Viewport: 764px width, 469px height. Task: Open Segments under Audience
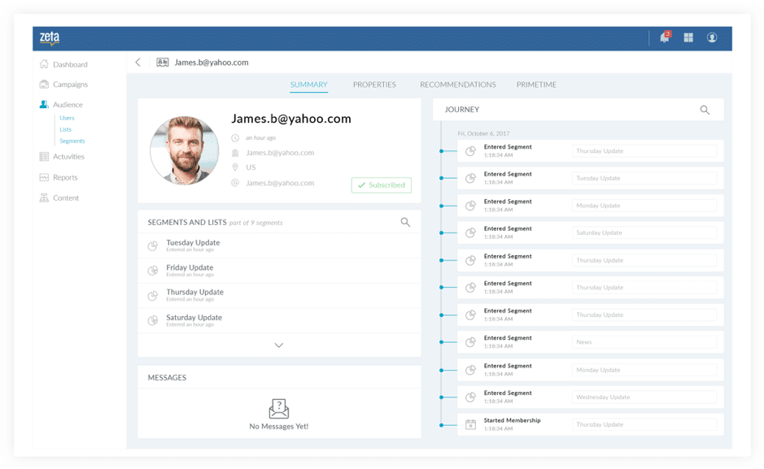coord(72,141)
